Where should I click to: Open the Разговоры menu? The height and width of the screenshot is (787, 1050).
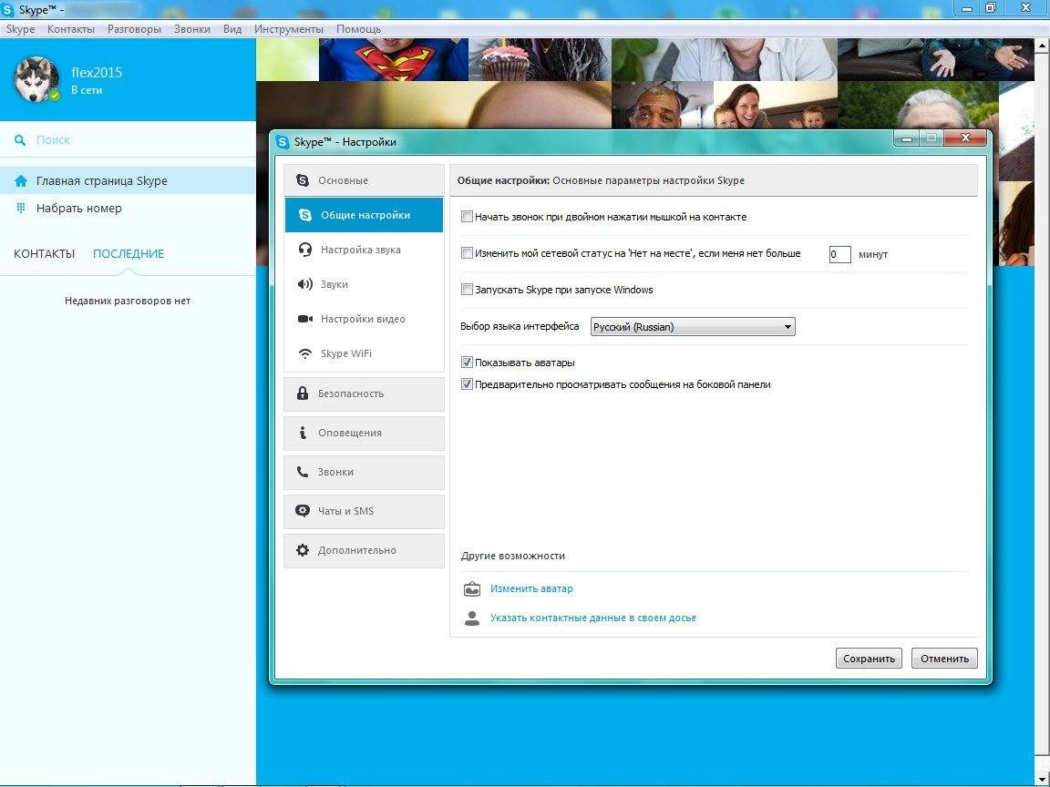134,29
